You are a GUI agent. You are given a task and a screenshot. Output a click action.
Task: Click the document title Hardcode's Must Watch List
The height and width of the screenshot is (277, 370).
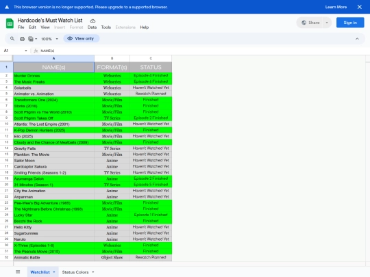[50, 21]
